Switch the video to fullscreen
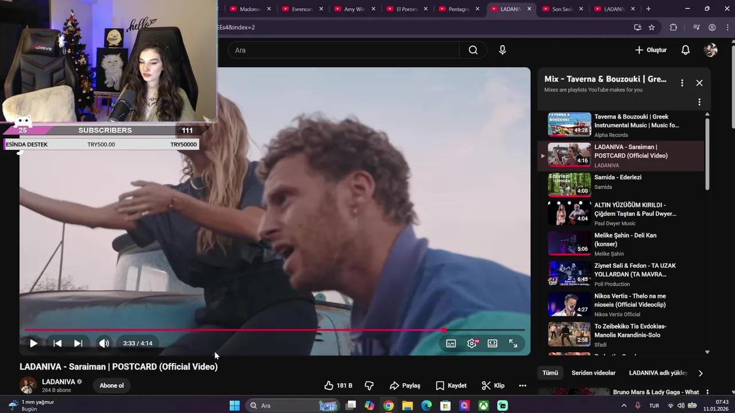 pos(513,343)
